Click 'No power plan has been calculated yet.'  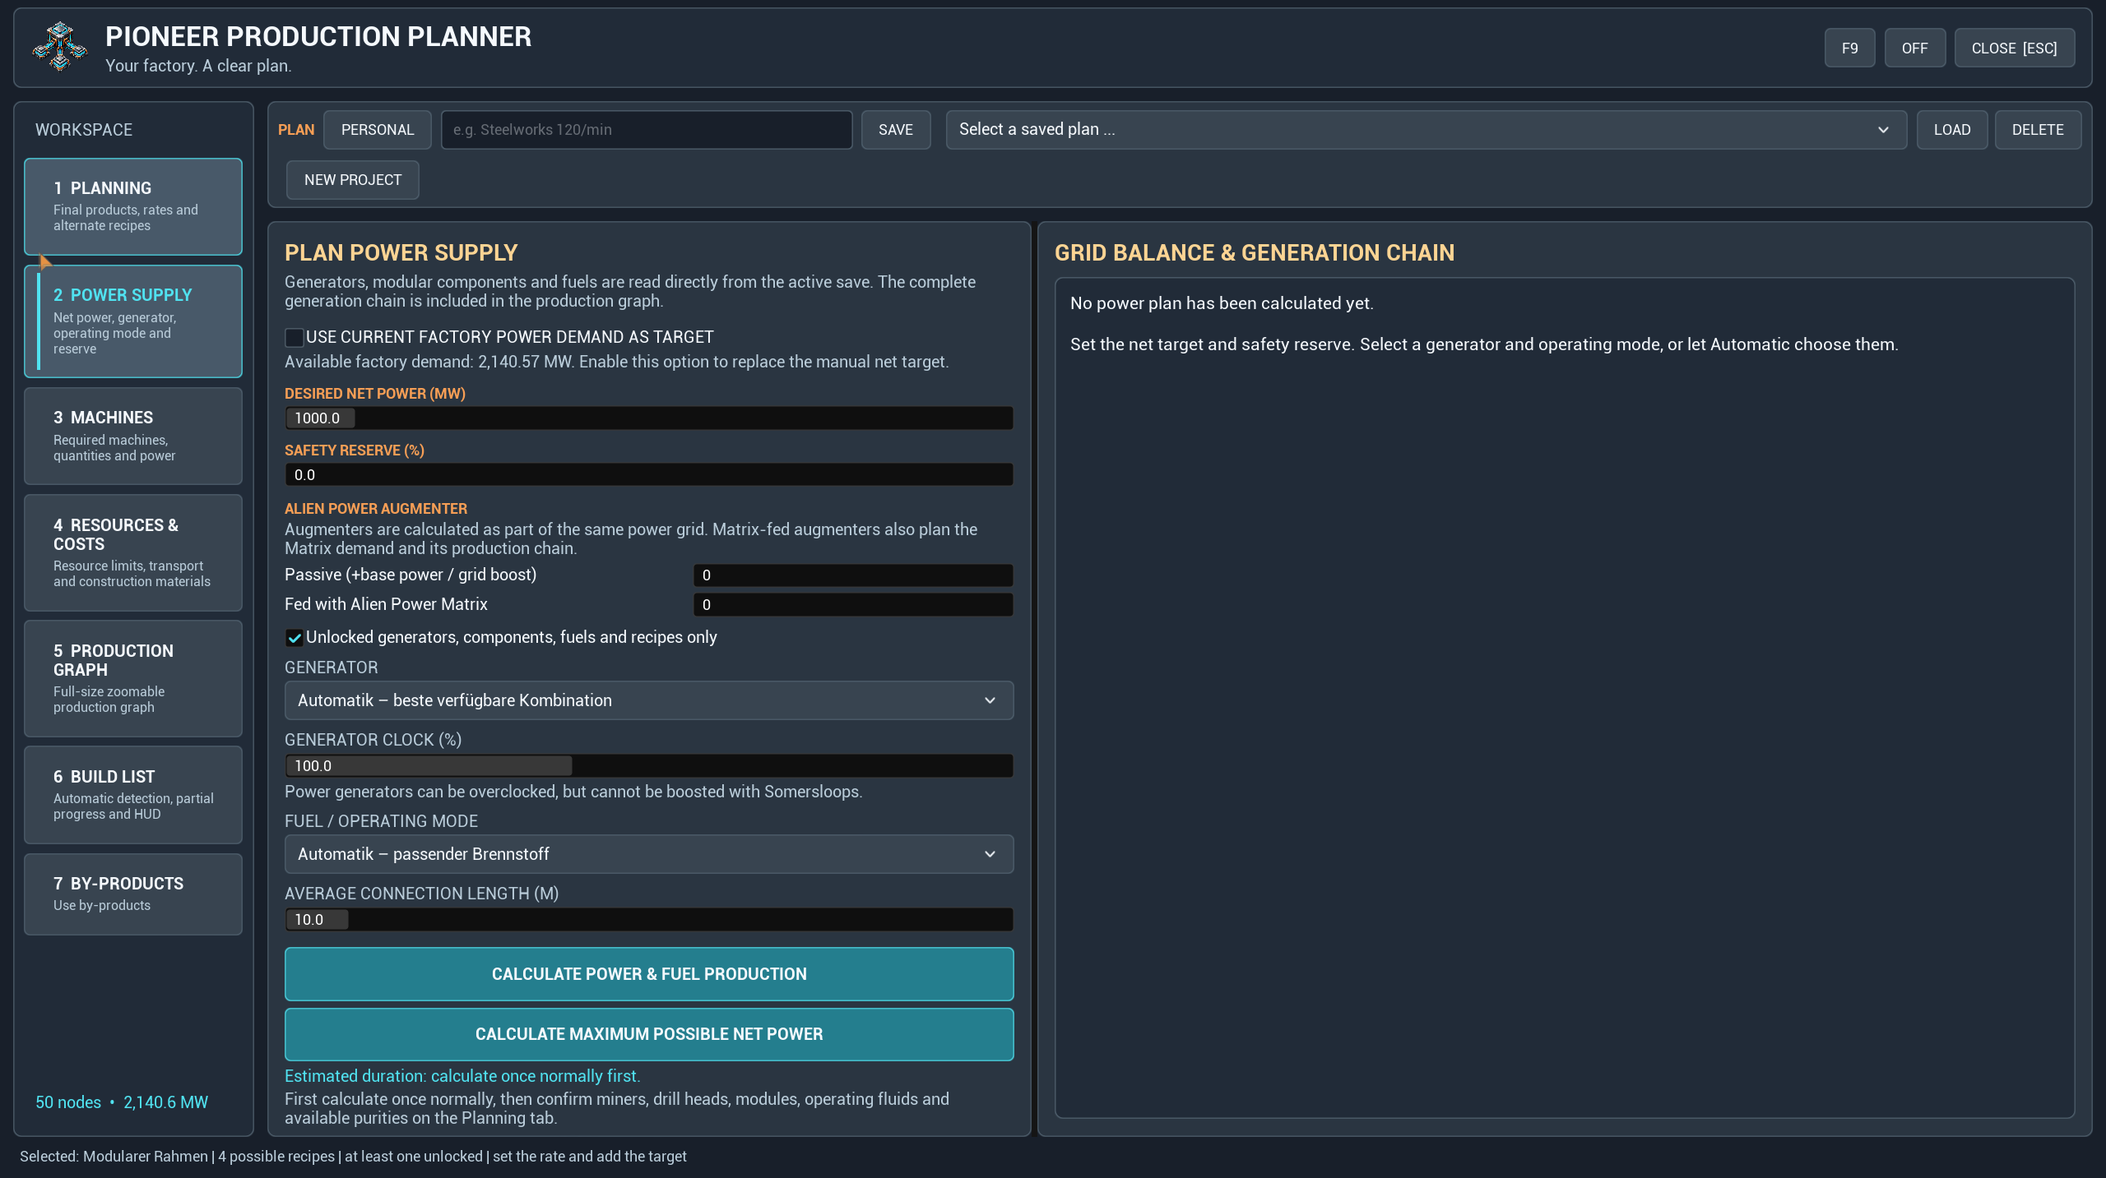pyautogui.click(x=1222, y=303)
